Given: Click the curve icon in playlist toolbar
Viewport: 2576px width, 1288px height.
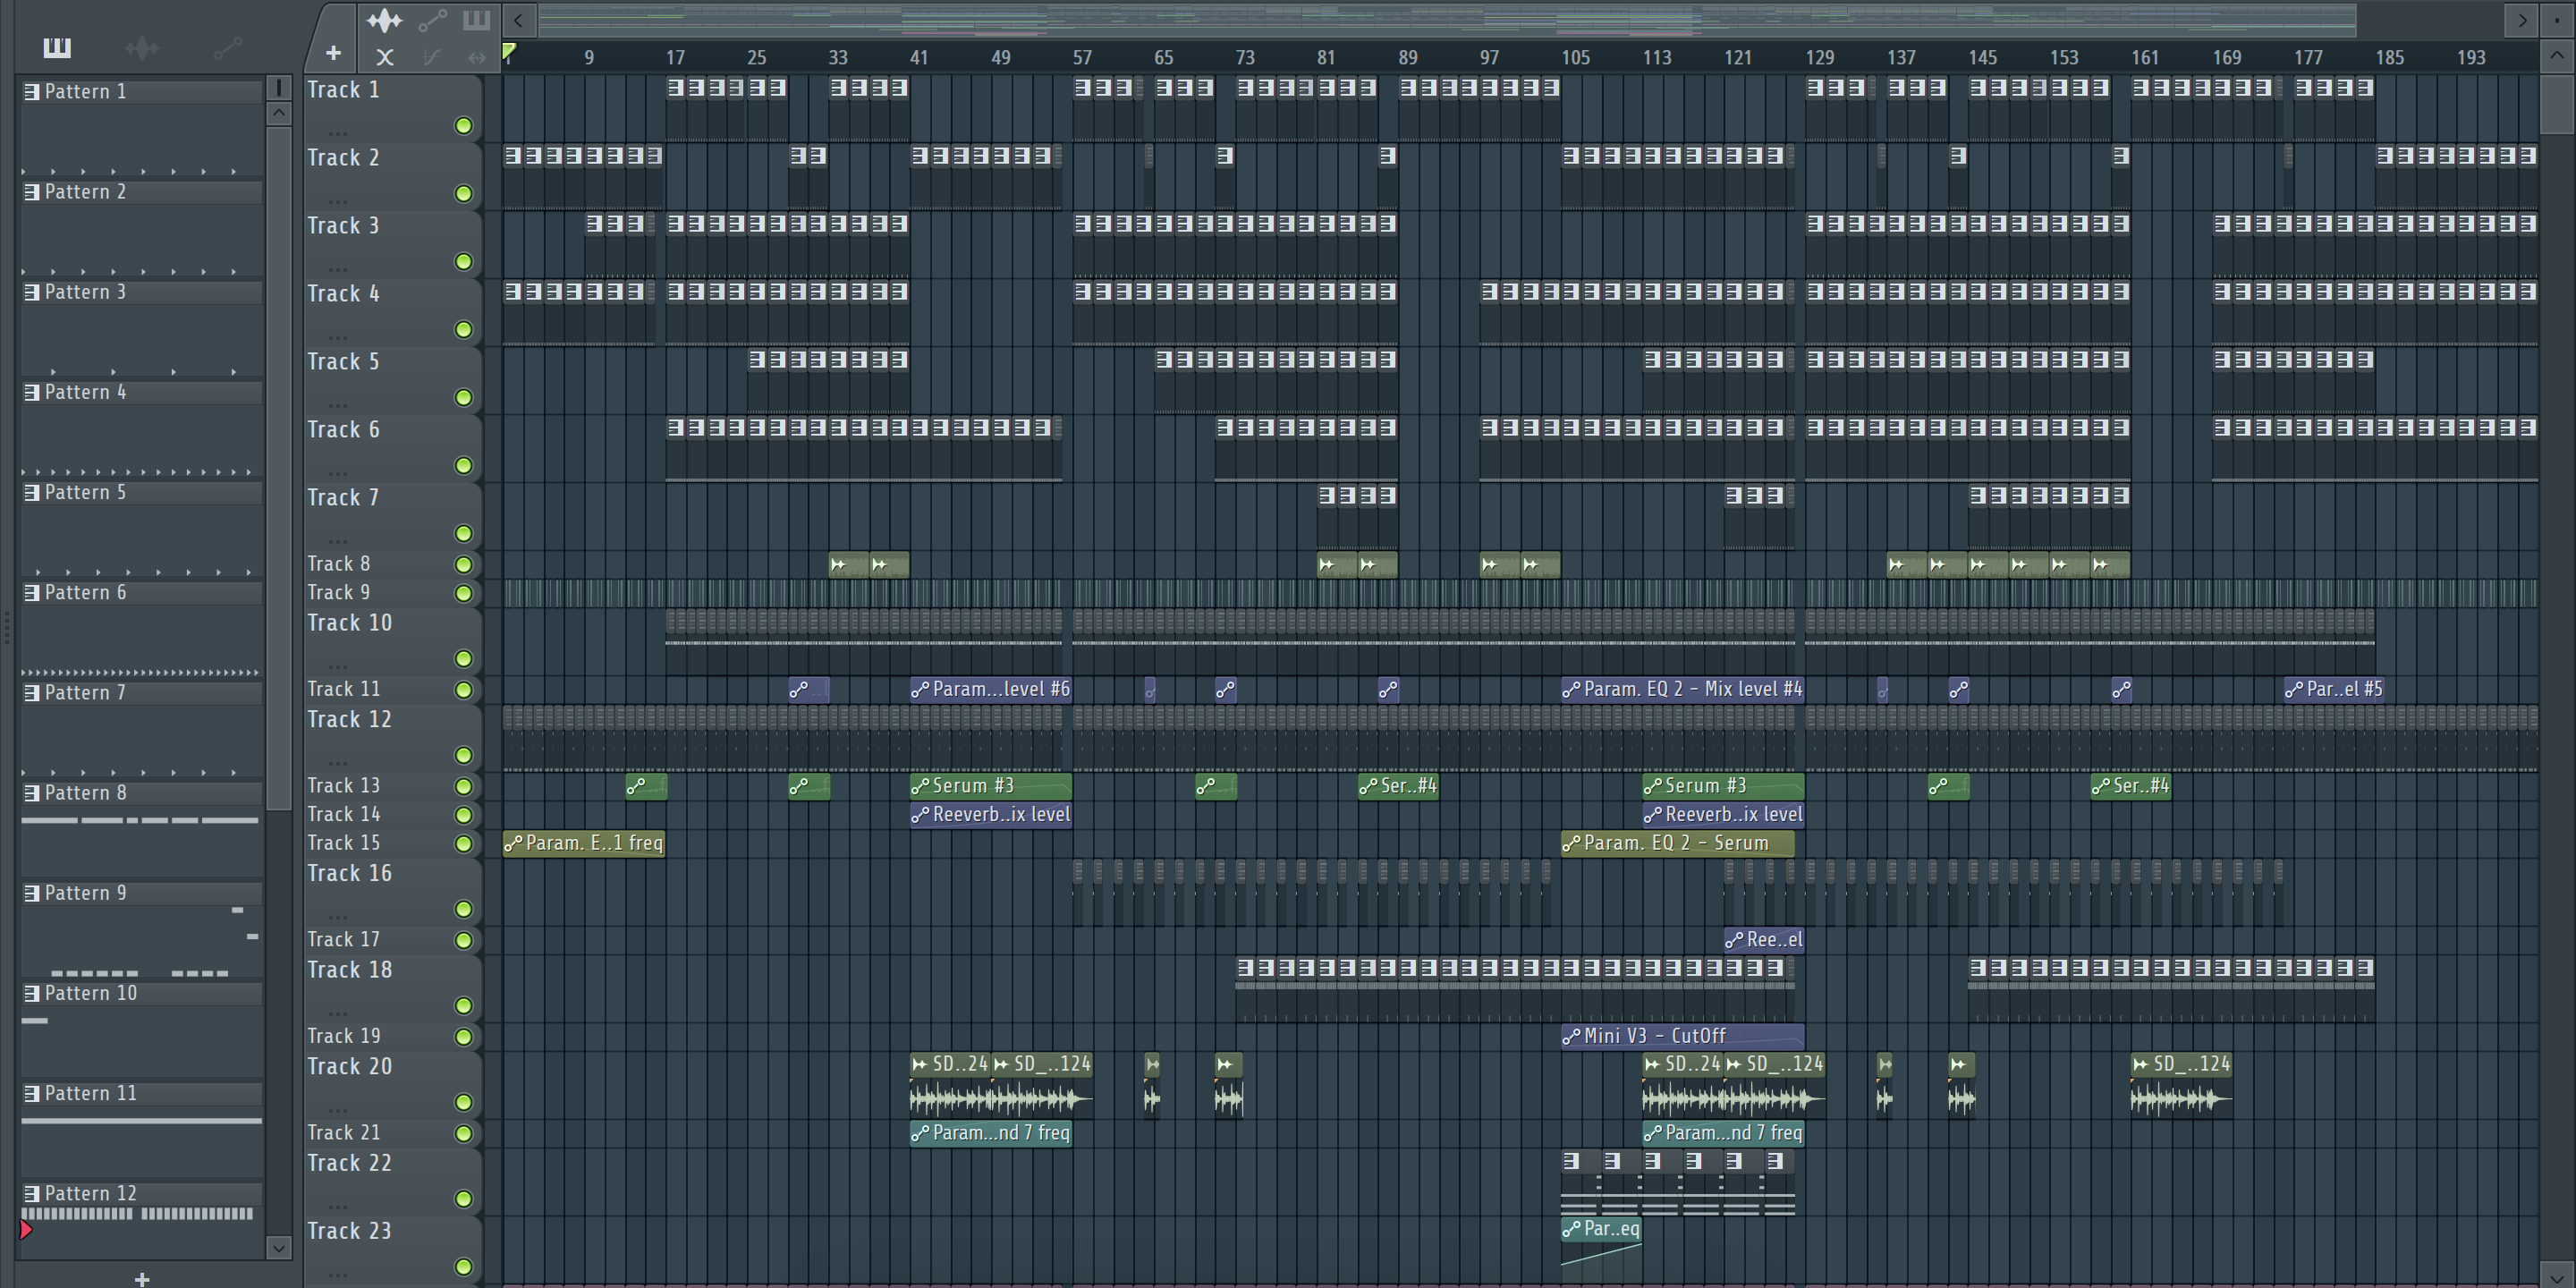Looking at the screenshot, I should click(x=431, y=57).
